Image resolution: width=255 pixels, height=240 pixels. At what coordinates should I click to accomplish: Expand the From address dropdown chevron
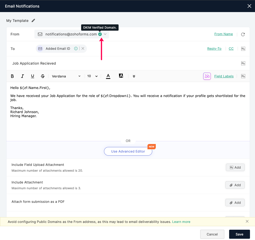coord(105,34)
